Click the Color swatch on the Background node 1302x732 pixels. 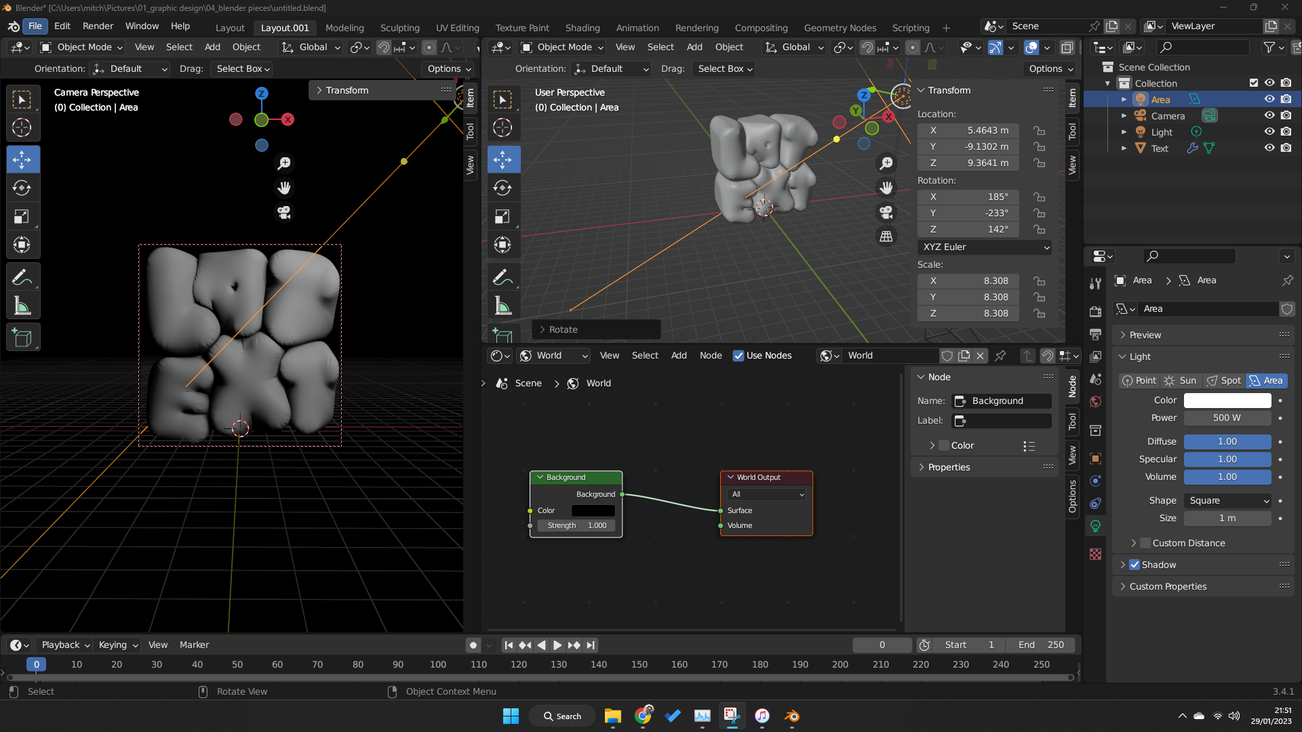(x=593, y=510)
